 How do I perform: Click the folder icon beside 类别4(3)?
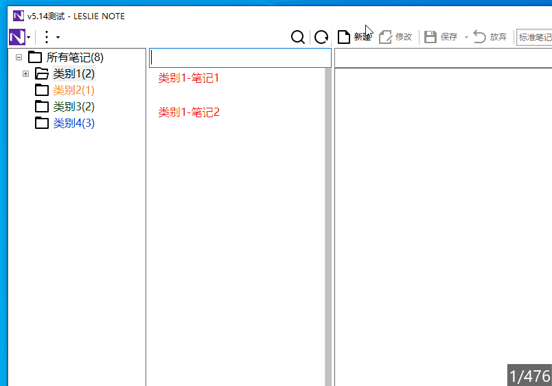point(42,123)
